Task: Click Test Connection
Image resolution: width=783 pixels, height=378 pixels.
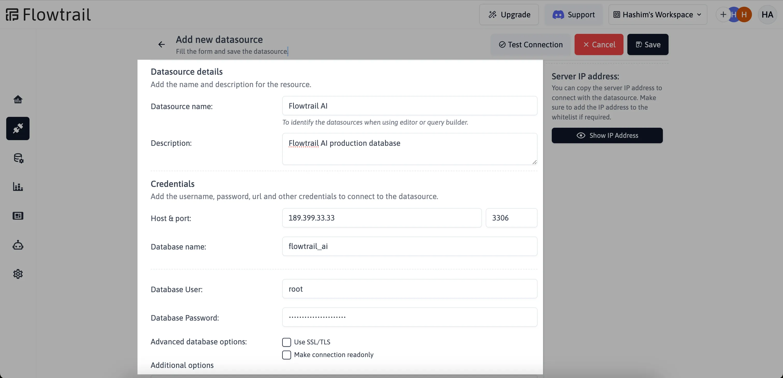Action: click(x=530, y=45)
